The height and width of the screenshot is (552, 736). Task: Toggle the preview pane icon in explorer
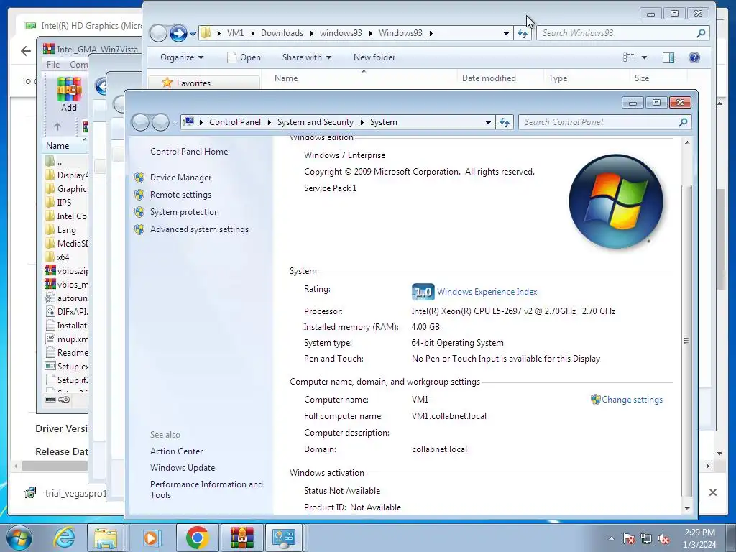pos(668,57)
